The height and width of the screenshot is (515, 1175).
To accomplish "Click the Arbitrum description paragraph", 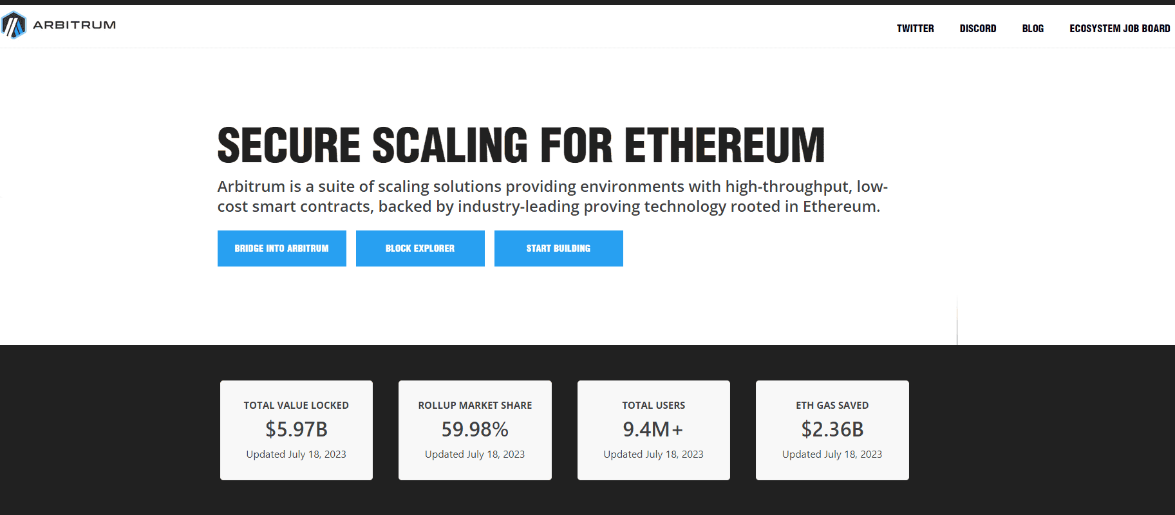I will tap(552, 196).
